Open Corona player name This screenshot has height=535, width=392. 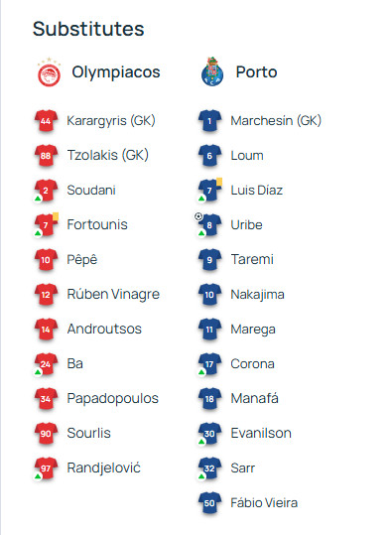coord(252,363)
